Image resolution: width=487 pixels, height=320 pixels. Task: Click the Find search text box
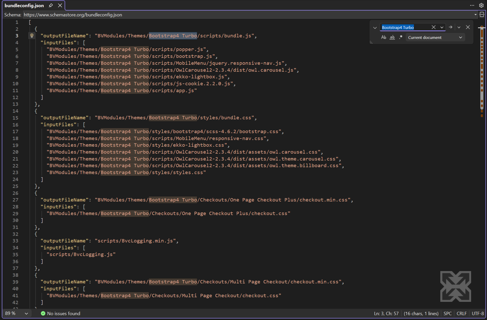(x=405, y=27)
